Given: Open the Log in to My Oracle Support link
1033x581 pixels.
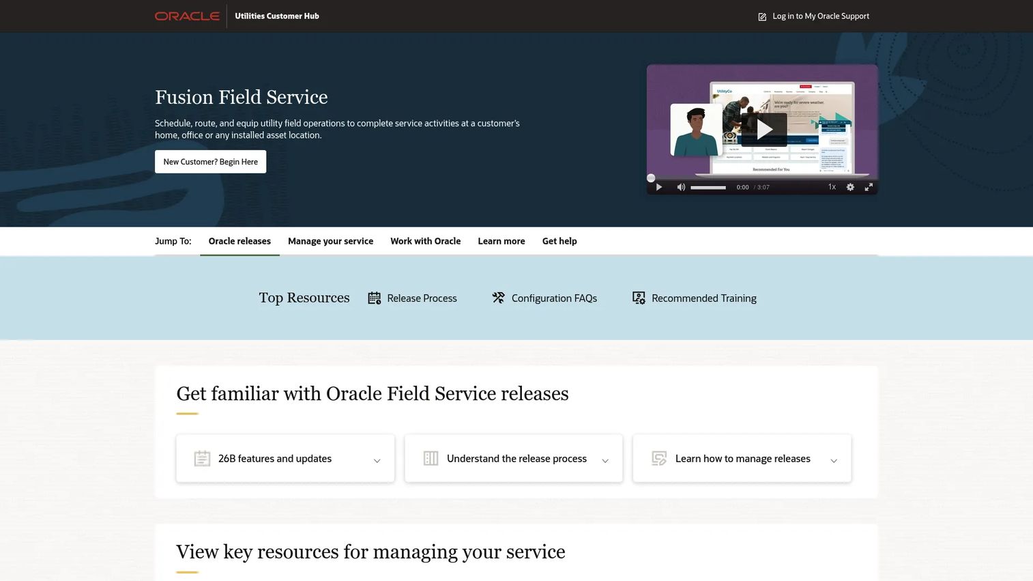Looking at the screenshot, I should (821, 16).
